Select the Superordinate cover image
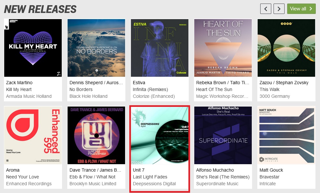The image size is (320, 193). point(223,135)
